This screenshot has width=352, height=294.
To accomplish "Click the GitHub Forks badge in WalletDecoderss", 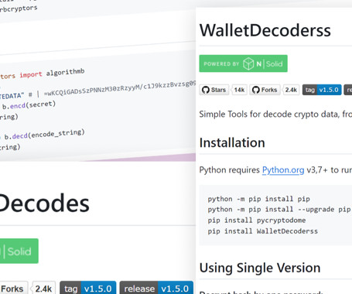I will coord(265,90).
